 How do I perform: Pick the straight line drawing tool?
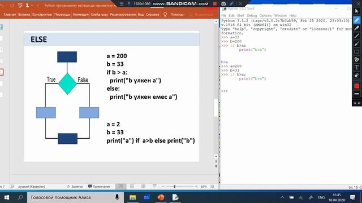[x=357, y=36]
